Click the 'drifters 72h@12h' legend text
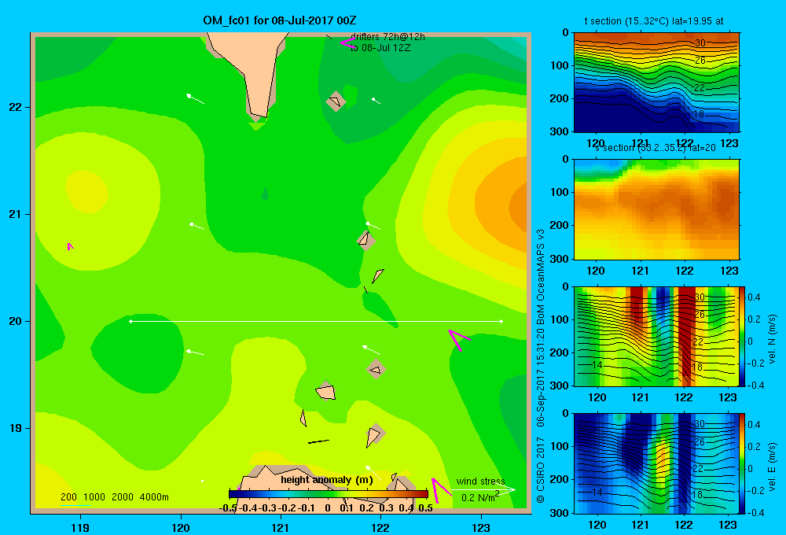The image size is (786, 535). click(387, 37)
